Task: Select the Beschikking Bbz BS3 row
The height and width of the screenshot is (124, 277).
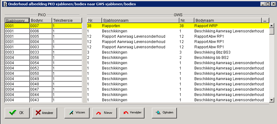Action: click(x=178, y=52)
